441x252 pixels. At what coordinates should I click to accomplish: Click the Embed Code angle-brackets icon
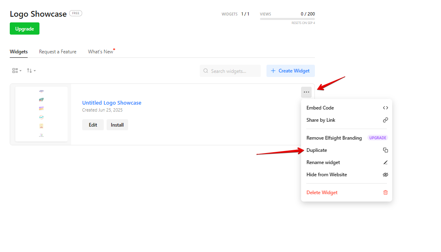[385, 108]
